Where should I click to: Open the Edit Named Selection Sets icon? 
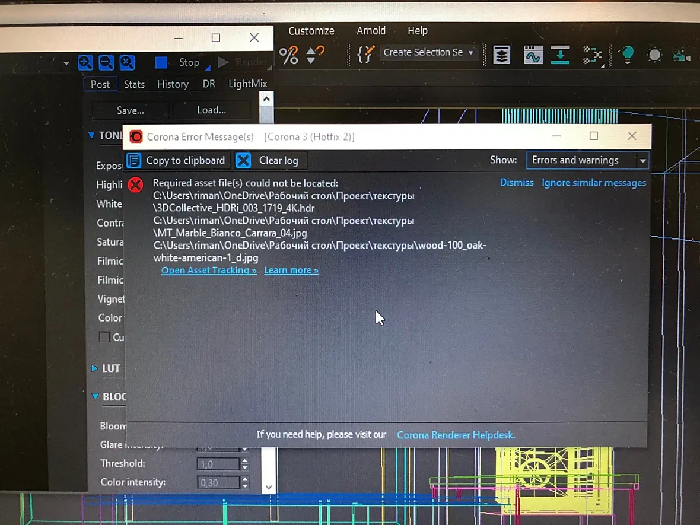coord(365,55)
